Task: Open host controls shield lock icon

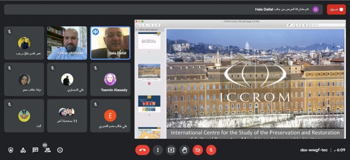Action: pos(11,150)
